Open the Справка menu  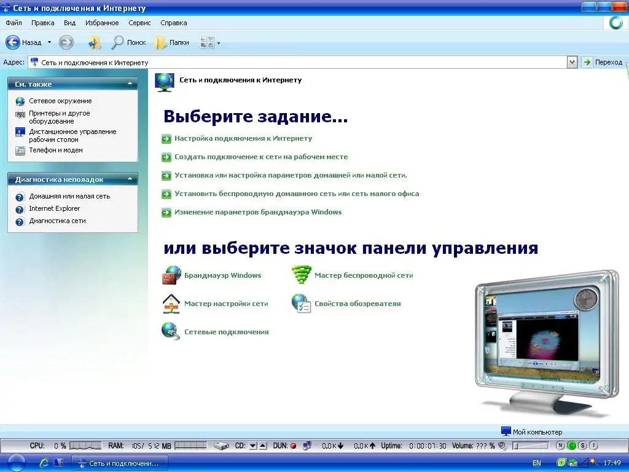click(x=174, y=23)
